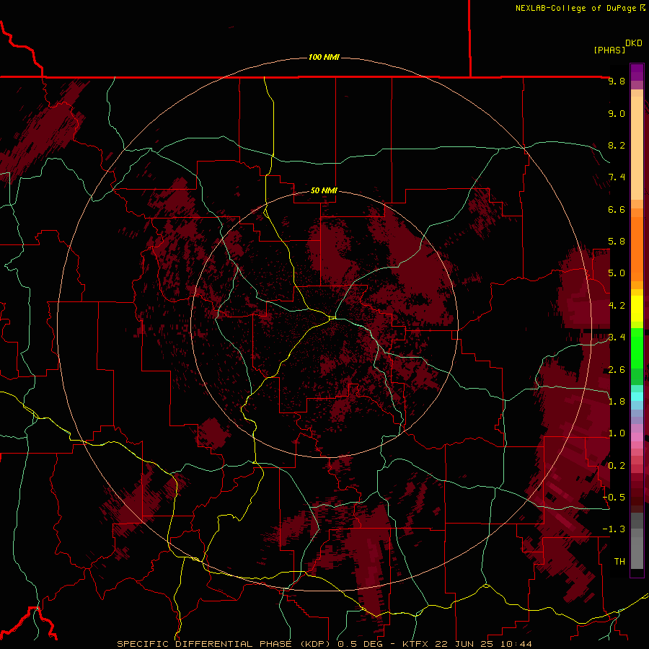Click the 0.2 legend value

click(x=617, y=466)
